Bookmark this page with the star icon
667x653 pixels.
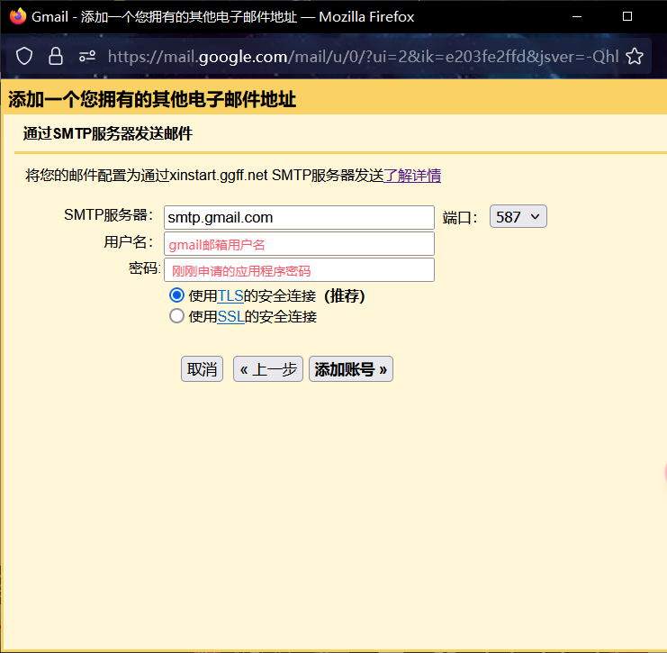[x=635, y=56]
